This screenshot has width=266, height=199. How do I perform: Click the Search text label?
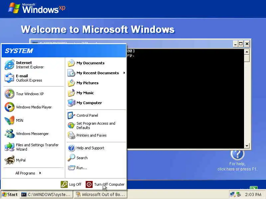82,158
